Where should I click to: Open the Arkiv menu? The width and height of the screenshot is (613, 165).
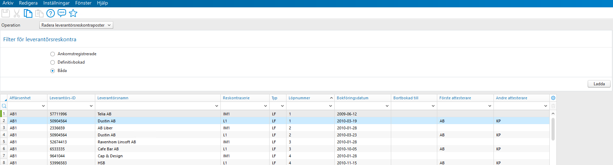coord(8,3)
